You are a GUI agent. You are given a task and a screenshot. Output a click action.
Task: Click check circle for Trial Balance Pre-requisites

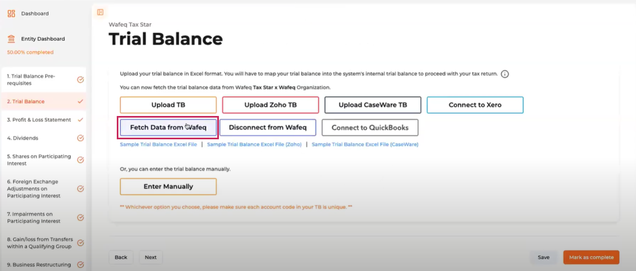point(80,80)
